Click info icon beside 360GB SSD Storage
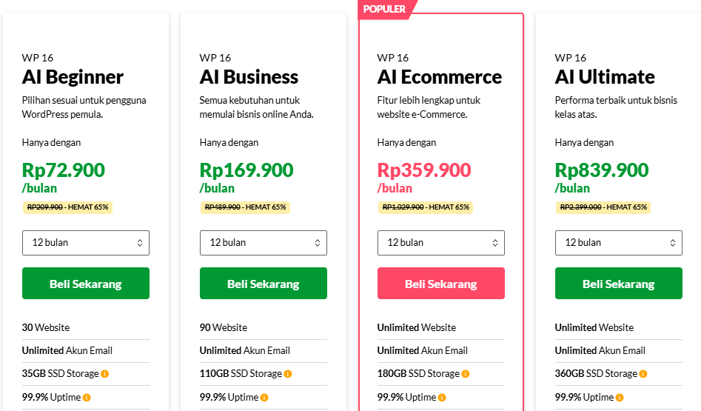This screenshot has height=411, width=701. tap(643, 374)
